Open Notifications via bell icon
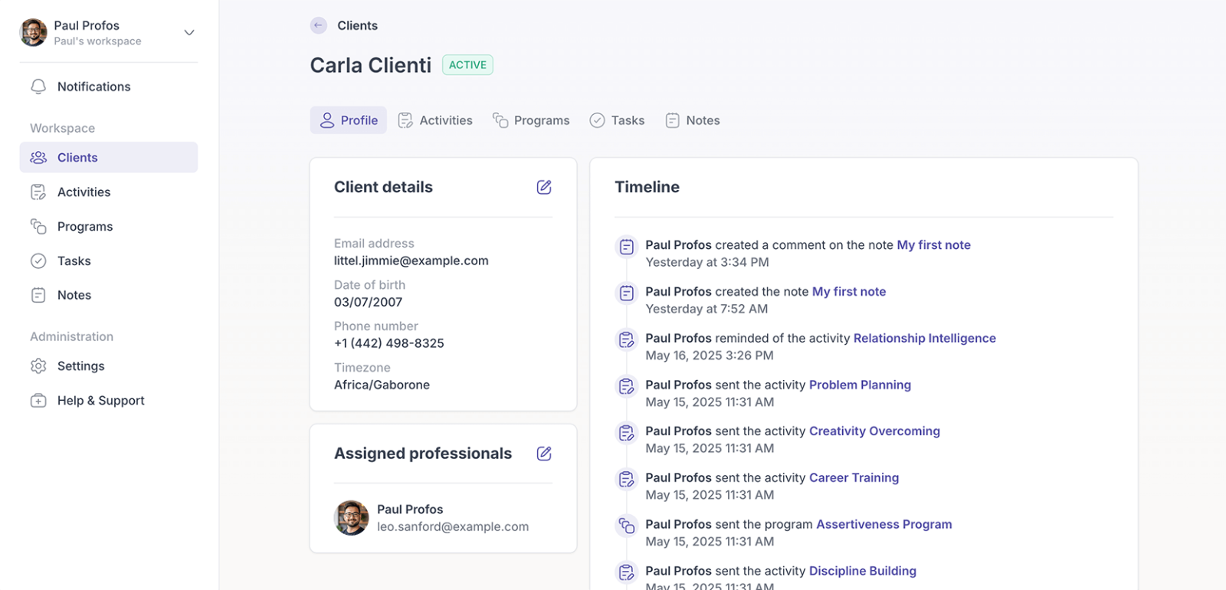This screenshot has width=1226, height=590. pos(38,87)
